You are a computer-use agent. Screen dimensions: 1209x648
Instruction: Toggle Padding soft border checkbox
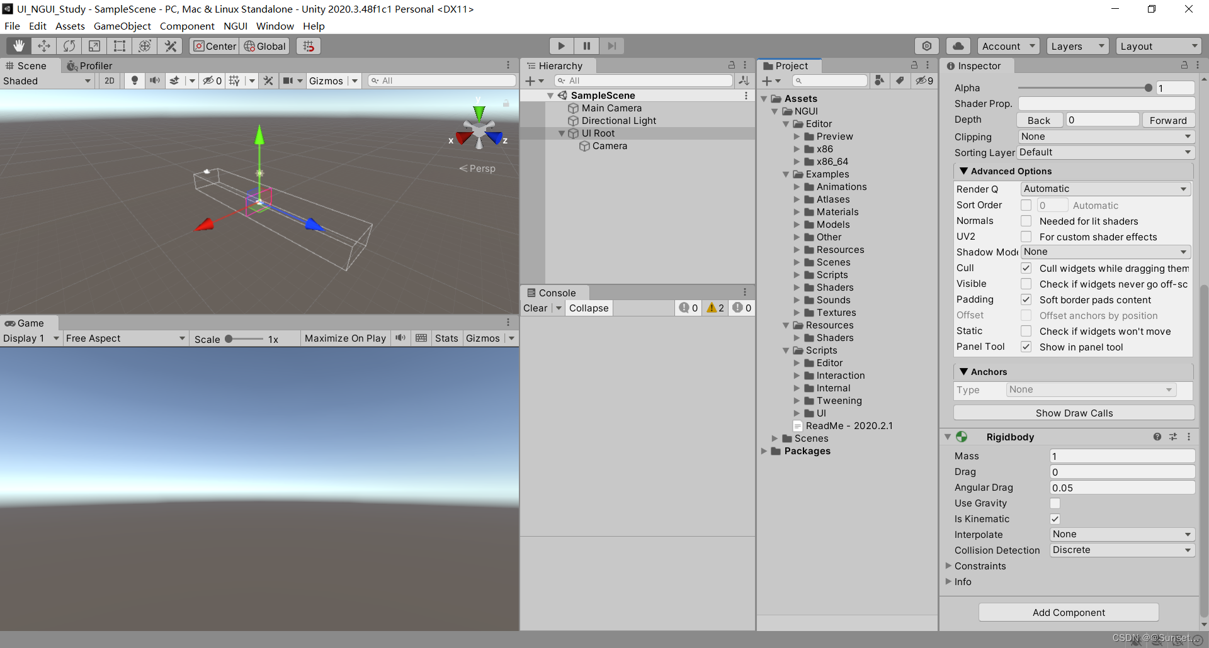tap(1026, 299)
